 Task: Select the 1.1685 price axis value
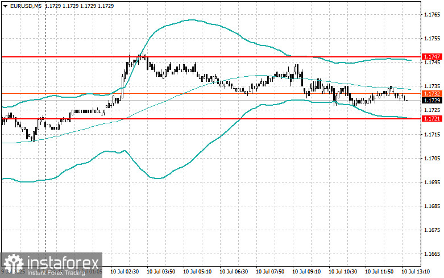click(432, 206)
